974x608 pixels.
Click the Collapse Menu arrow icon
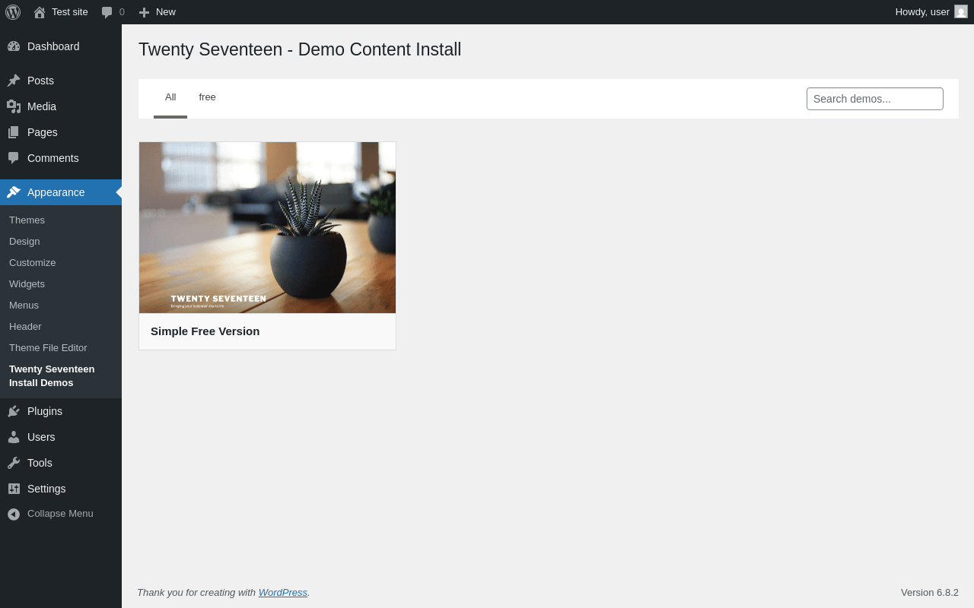14,515
